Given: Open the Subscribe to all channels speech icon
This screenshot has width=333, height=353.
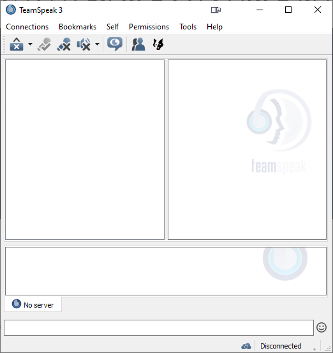Looking at the screenshot, I should pyautogui.click(x=115, y=44).
